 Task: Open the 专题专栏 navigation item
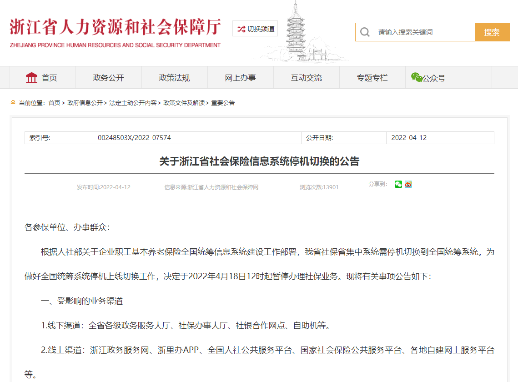[372, 78]
